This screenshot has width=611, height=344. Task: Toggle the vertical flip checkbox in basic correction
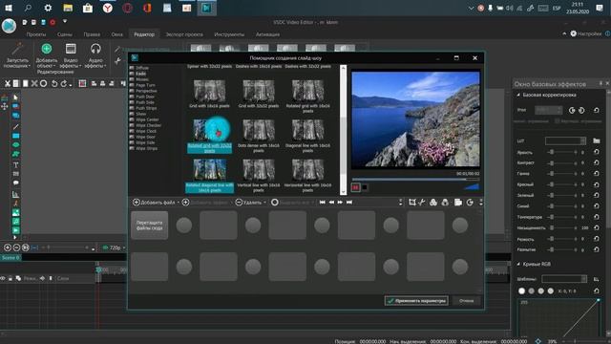(558, 121)
